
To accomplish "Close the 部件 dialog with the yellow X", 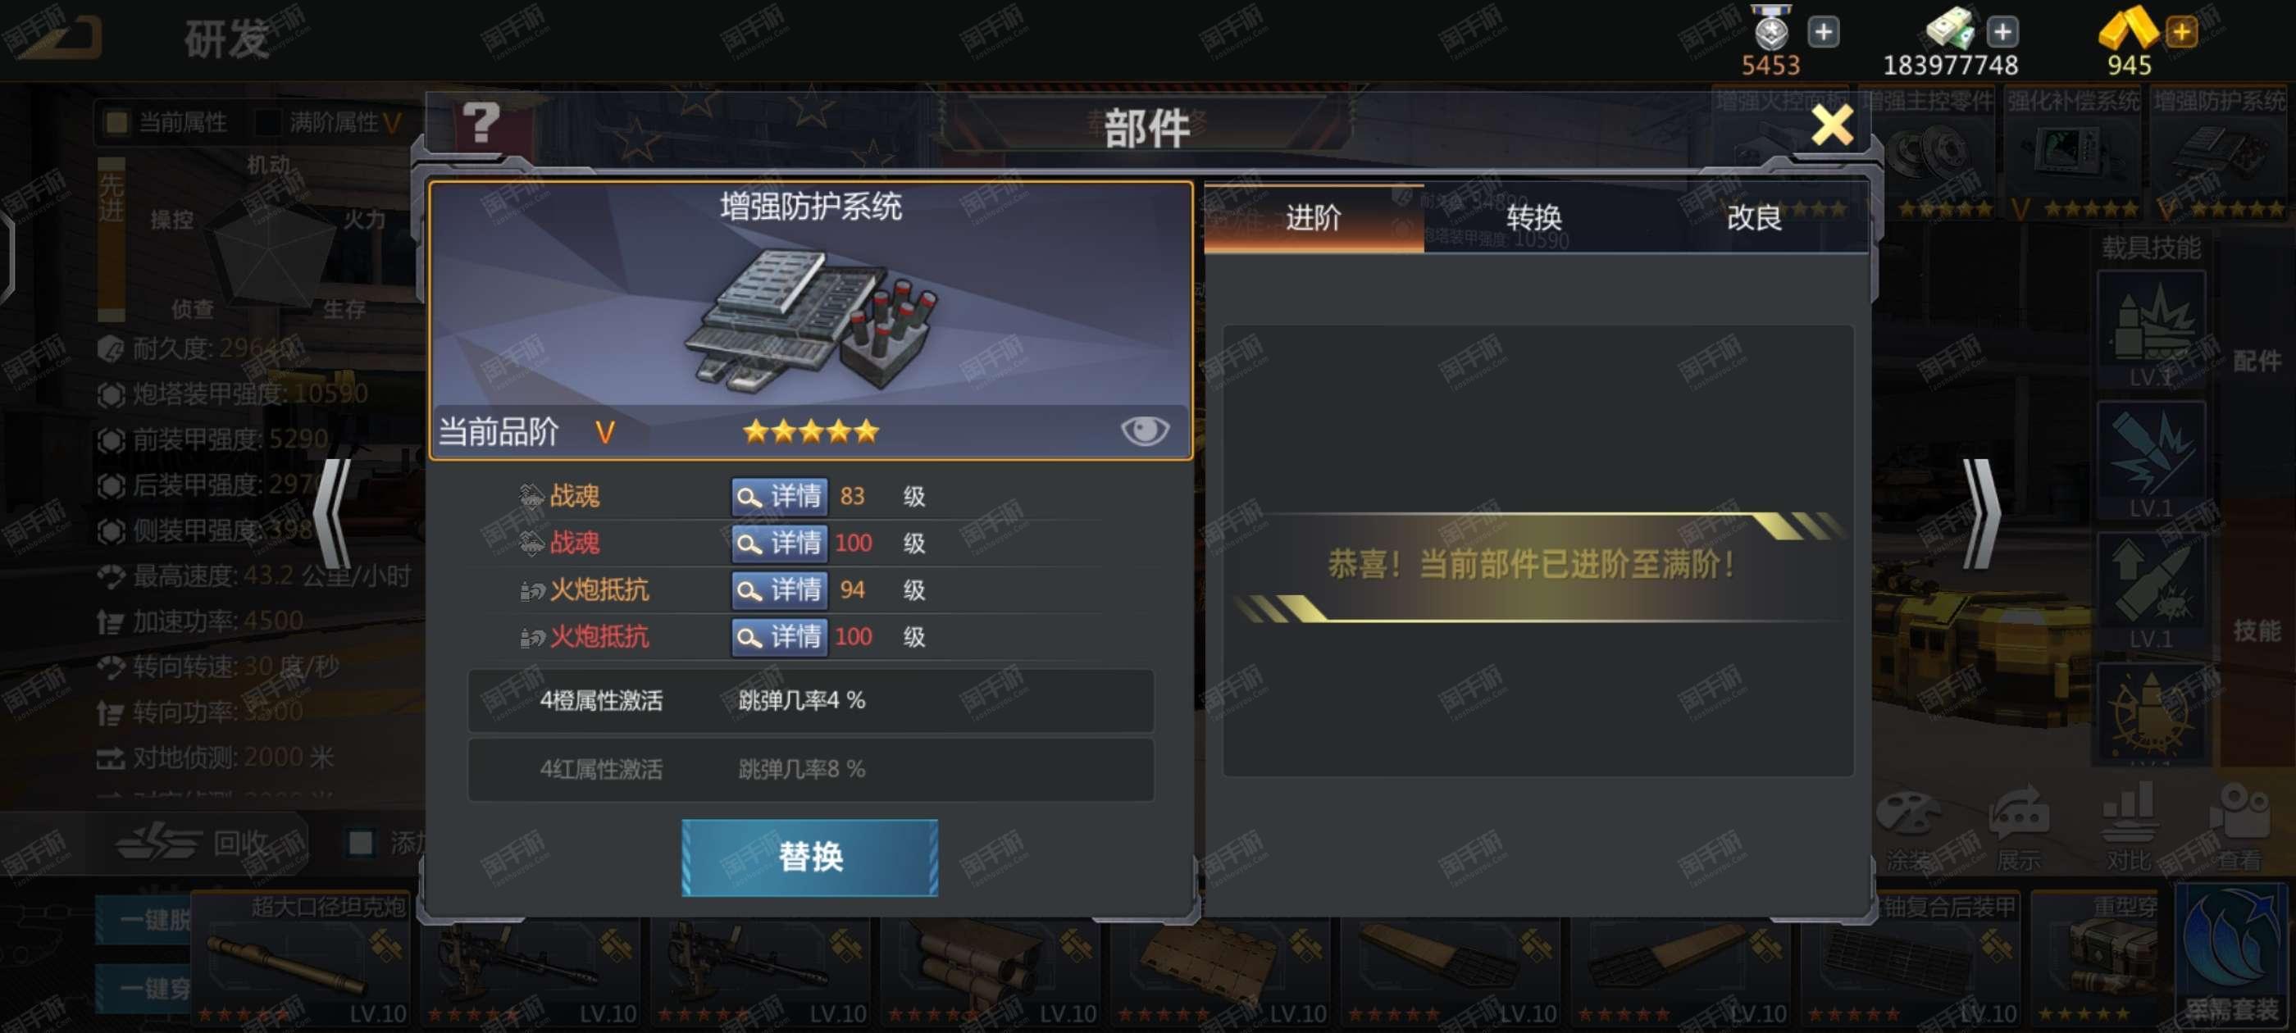I will click(1832, 125).
